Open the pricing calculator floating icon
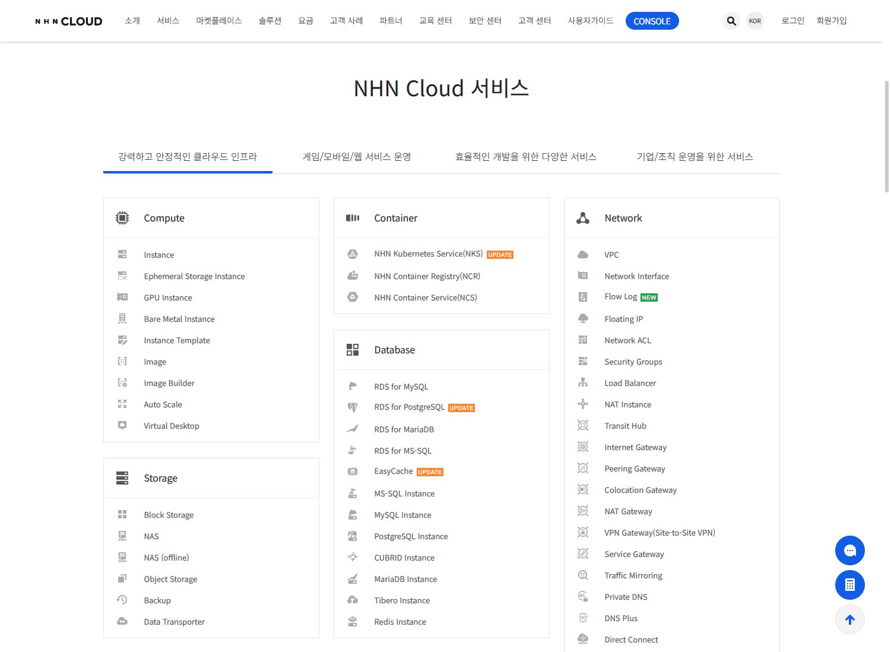 click(850, 585)
